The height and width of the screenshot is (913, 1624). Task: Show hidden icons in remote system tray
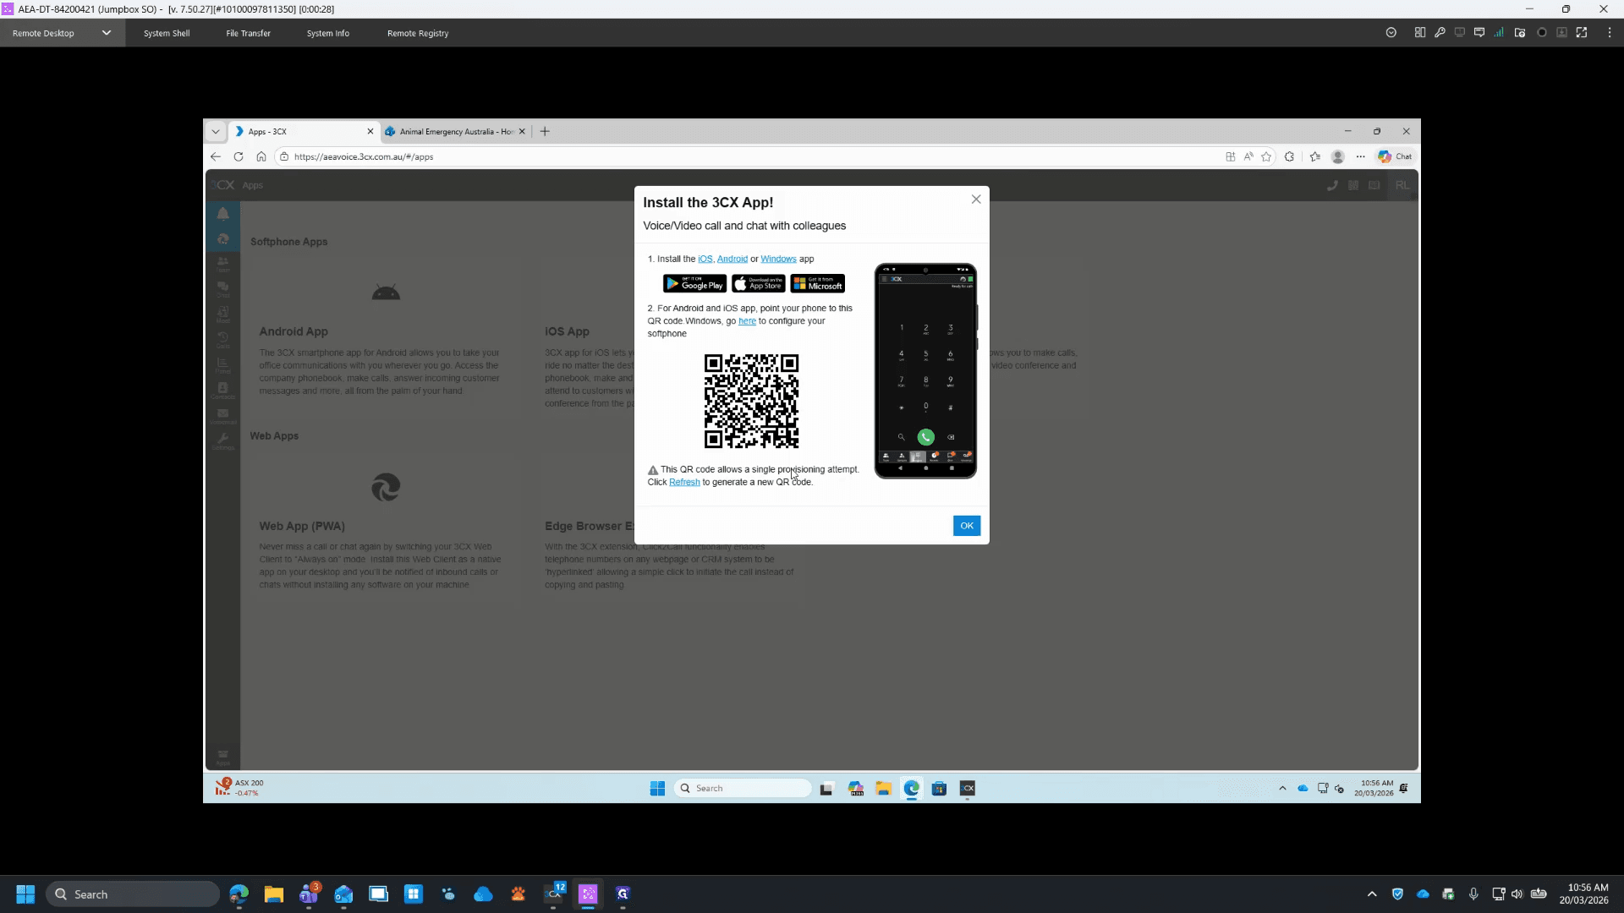coord(1282,789)
